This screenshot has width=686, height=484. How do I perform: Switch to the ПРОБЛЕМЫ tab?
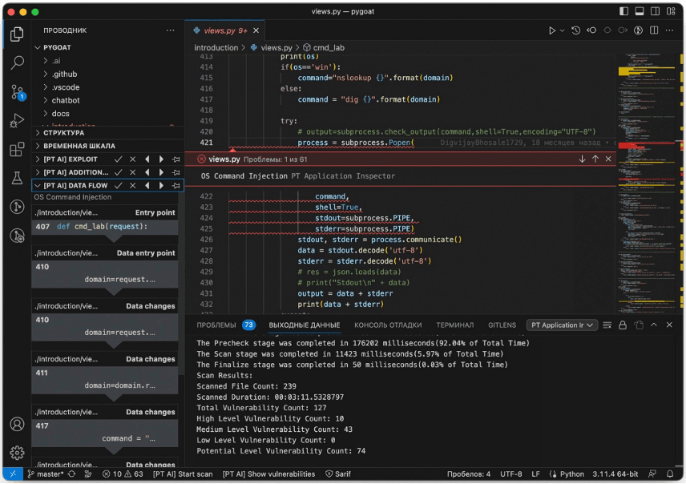pyautogui.click(x=216, y=325)
